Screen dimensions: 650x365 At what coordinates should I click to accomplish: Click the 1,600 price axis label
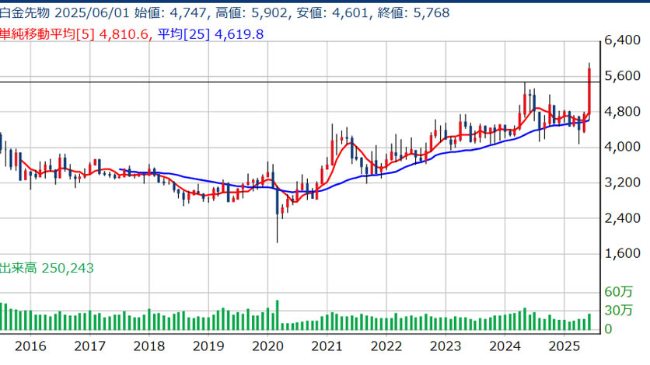pyautogui.click(x=622, y=253)
